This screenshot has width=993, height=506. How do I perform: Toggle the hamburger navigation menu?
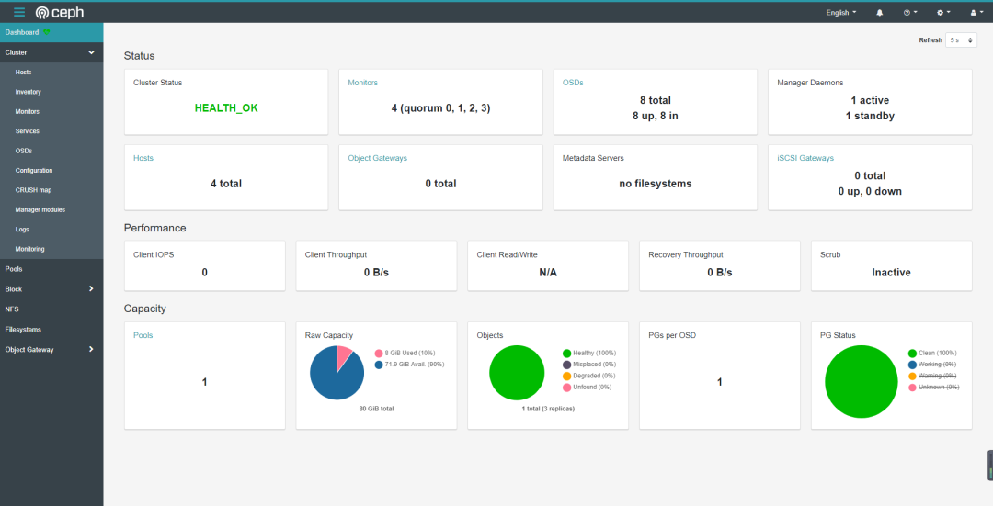[x=19, y=12]
